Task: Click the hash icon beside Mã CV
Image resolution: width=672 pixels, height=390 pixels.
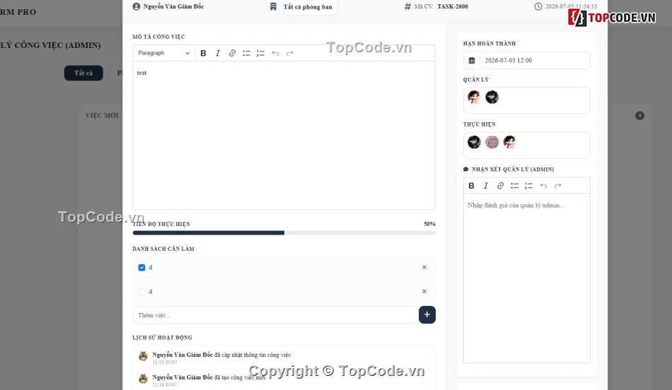Action: click(407, 6)
